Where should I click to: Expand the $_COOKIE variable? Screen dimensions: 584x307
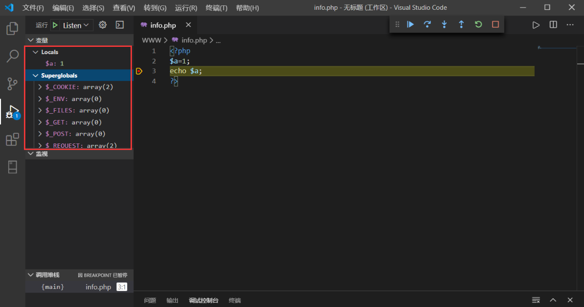click(40, 87)
